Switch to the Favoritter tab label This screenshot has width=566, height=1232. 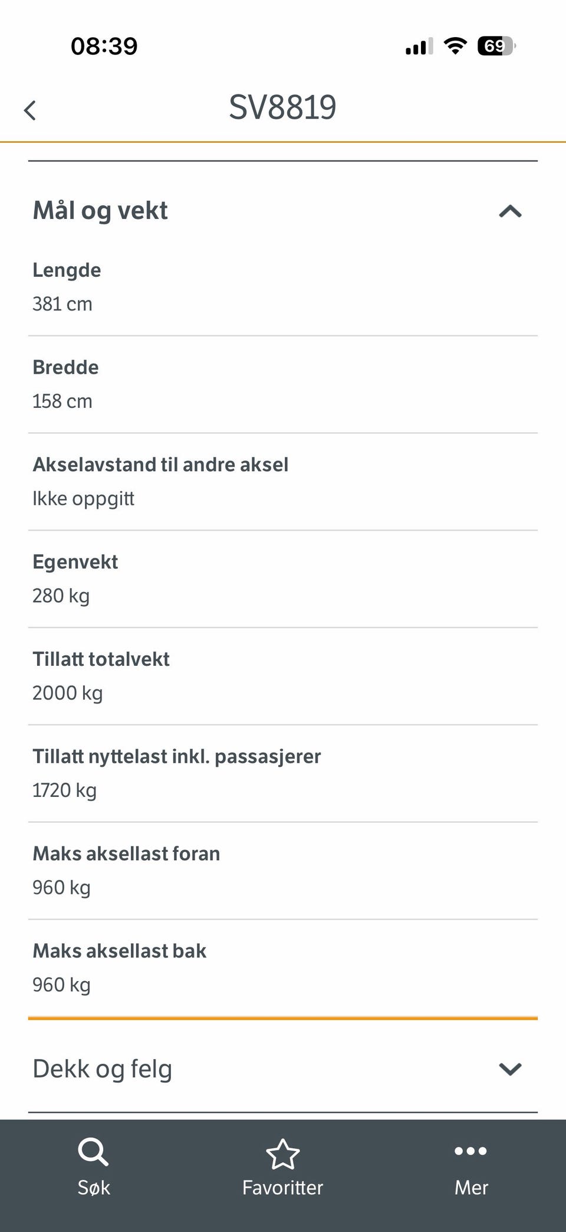point(283,1187)
